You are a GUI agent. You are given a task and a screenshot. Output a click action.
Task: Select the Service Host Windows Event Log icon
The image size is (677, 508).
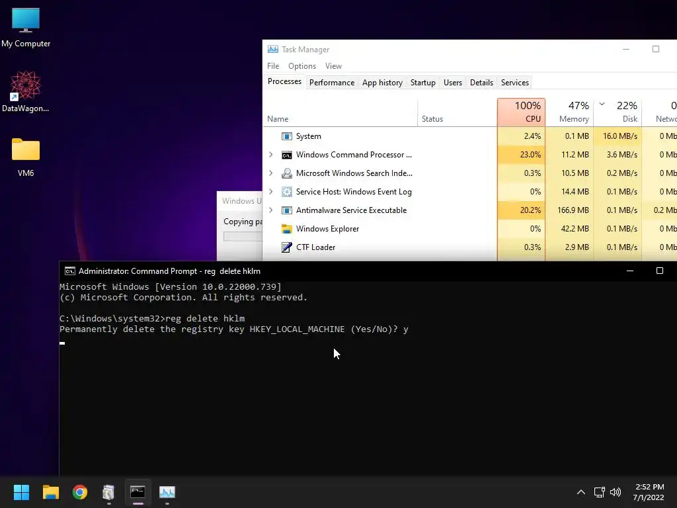click(287, 192)
